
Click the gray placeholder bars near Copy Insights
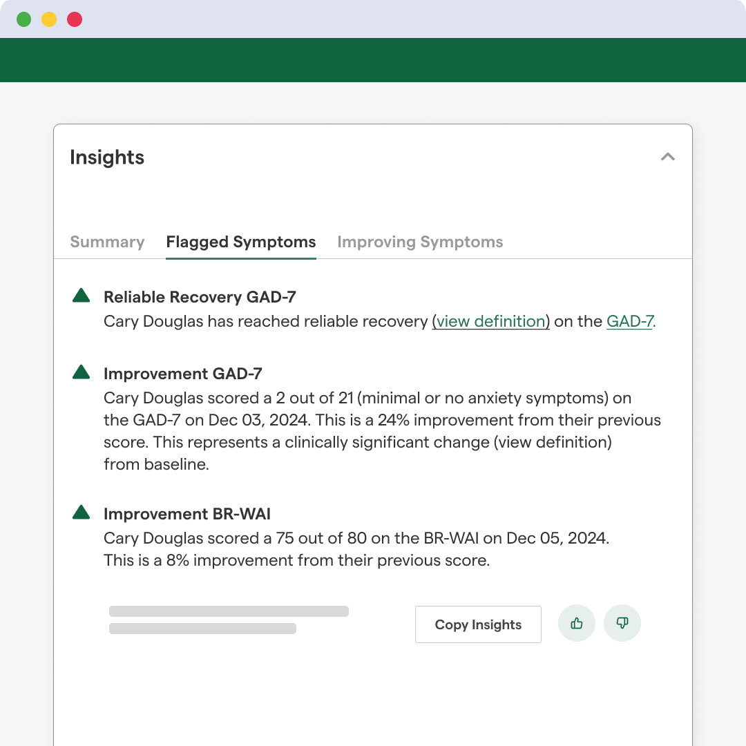[228, 620]
